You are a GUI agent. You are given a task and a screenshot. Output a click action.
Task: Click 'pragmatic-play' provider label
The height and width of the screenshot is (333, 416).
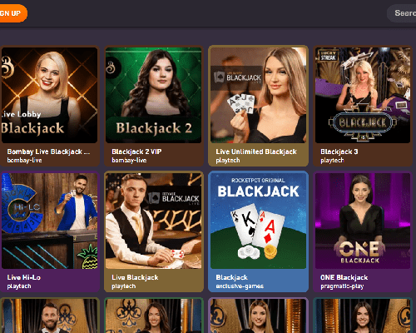[342, 286]
